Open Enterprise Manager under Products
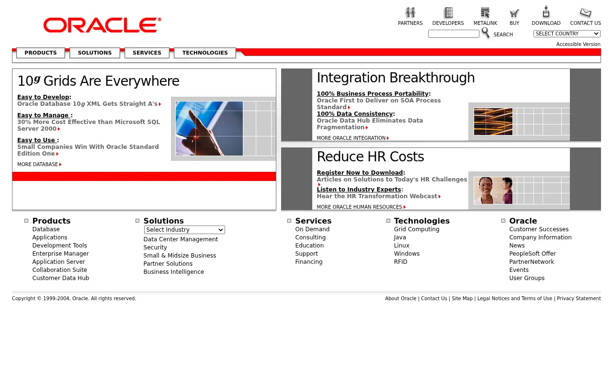 click(x=60, y=254)
